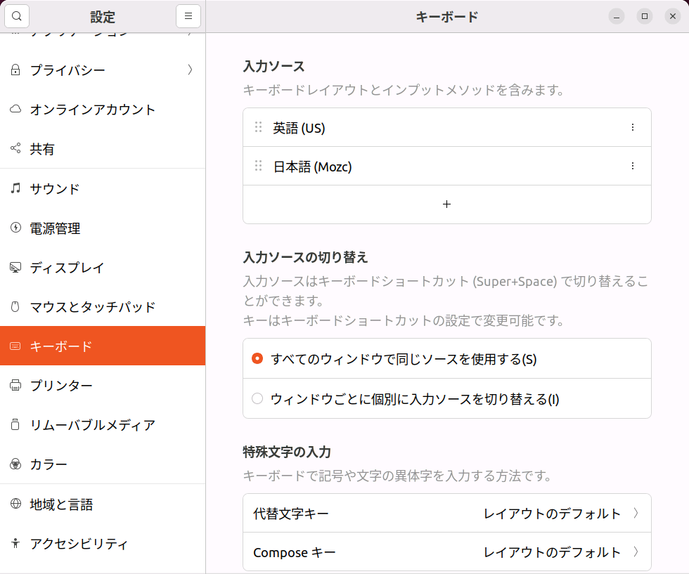Screen dimensions: 689x574
Task: Switch to ディスプレイ settings
Action: point(103,268)
